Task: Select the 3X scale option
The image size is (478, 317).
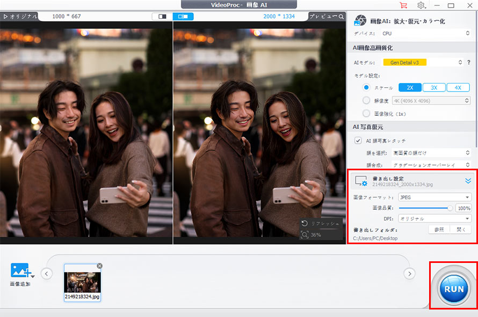Action: [433, 87]
